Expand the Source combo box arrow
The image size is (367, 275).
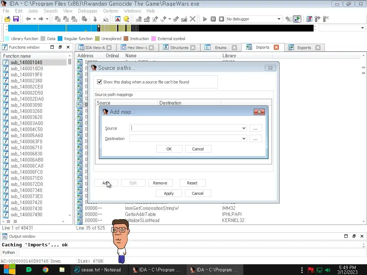click(x=244, y=128)
